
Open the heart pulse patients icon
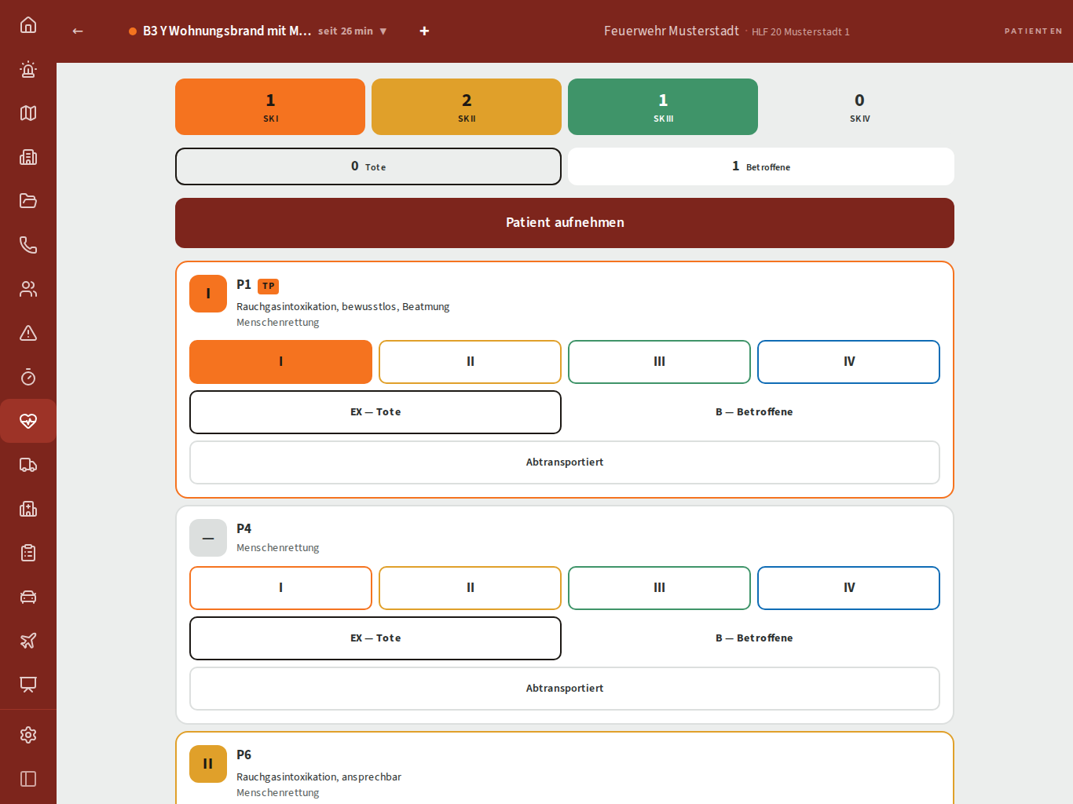(x=28, y=421)
